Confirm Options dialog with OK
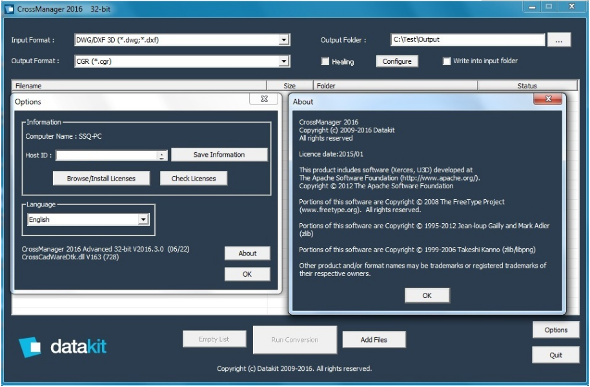This screenshot has height=387, width=590. pos(247,274)
